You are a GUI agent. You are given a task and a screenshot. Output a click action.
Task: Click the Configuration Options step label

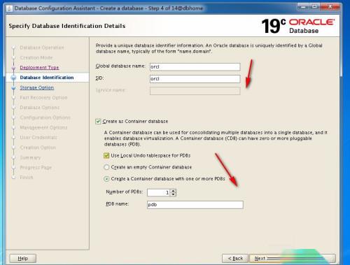click(45, 117)
